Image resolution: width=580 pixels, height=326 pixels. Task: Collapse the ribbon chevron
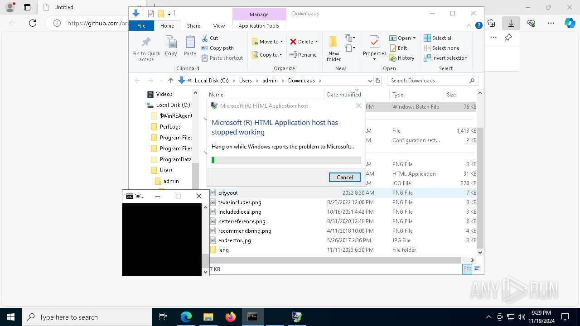[x=469, y=26]
